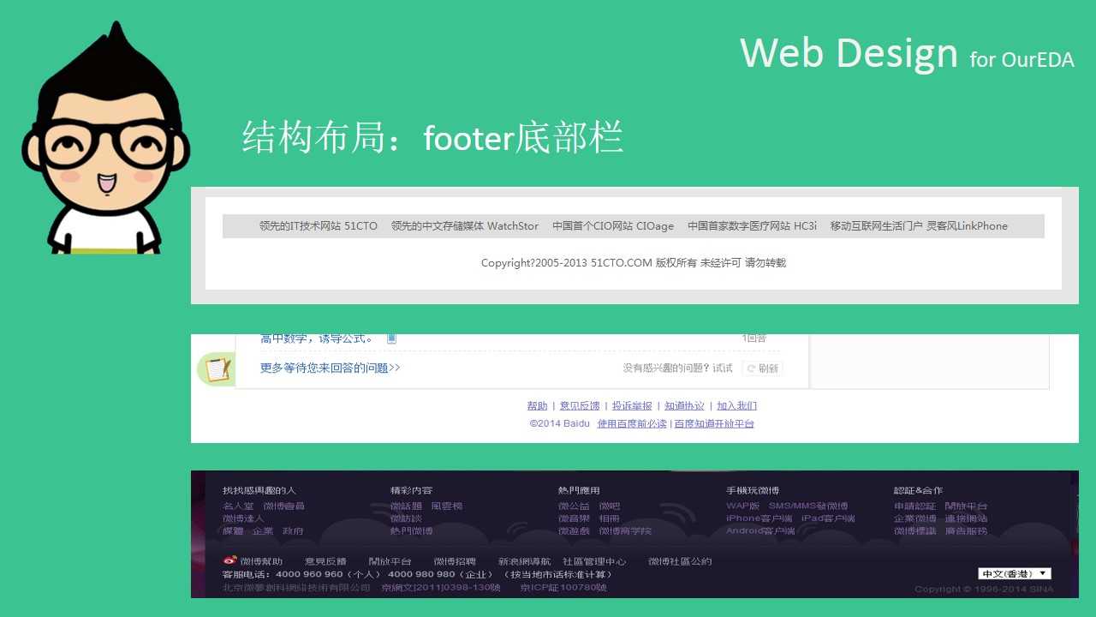Viewport: 1096px width, 617px height.
Task: Open the 投诉举报 link
Action: coord(632,406)
